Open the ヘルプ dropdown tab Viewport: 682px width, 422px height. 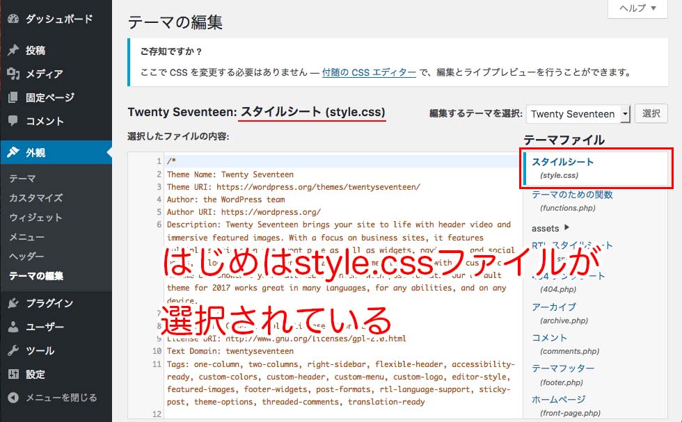tap(637, 8)
